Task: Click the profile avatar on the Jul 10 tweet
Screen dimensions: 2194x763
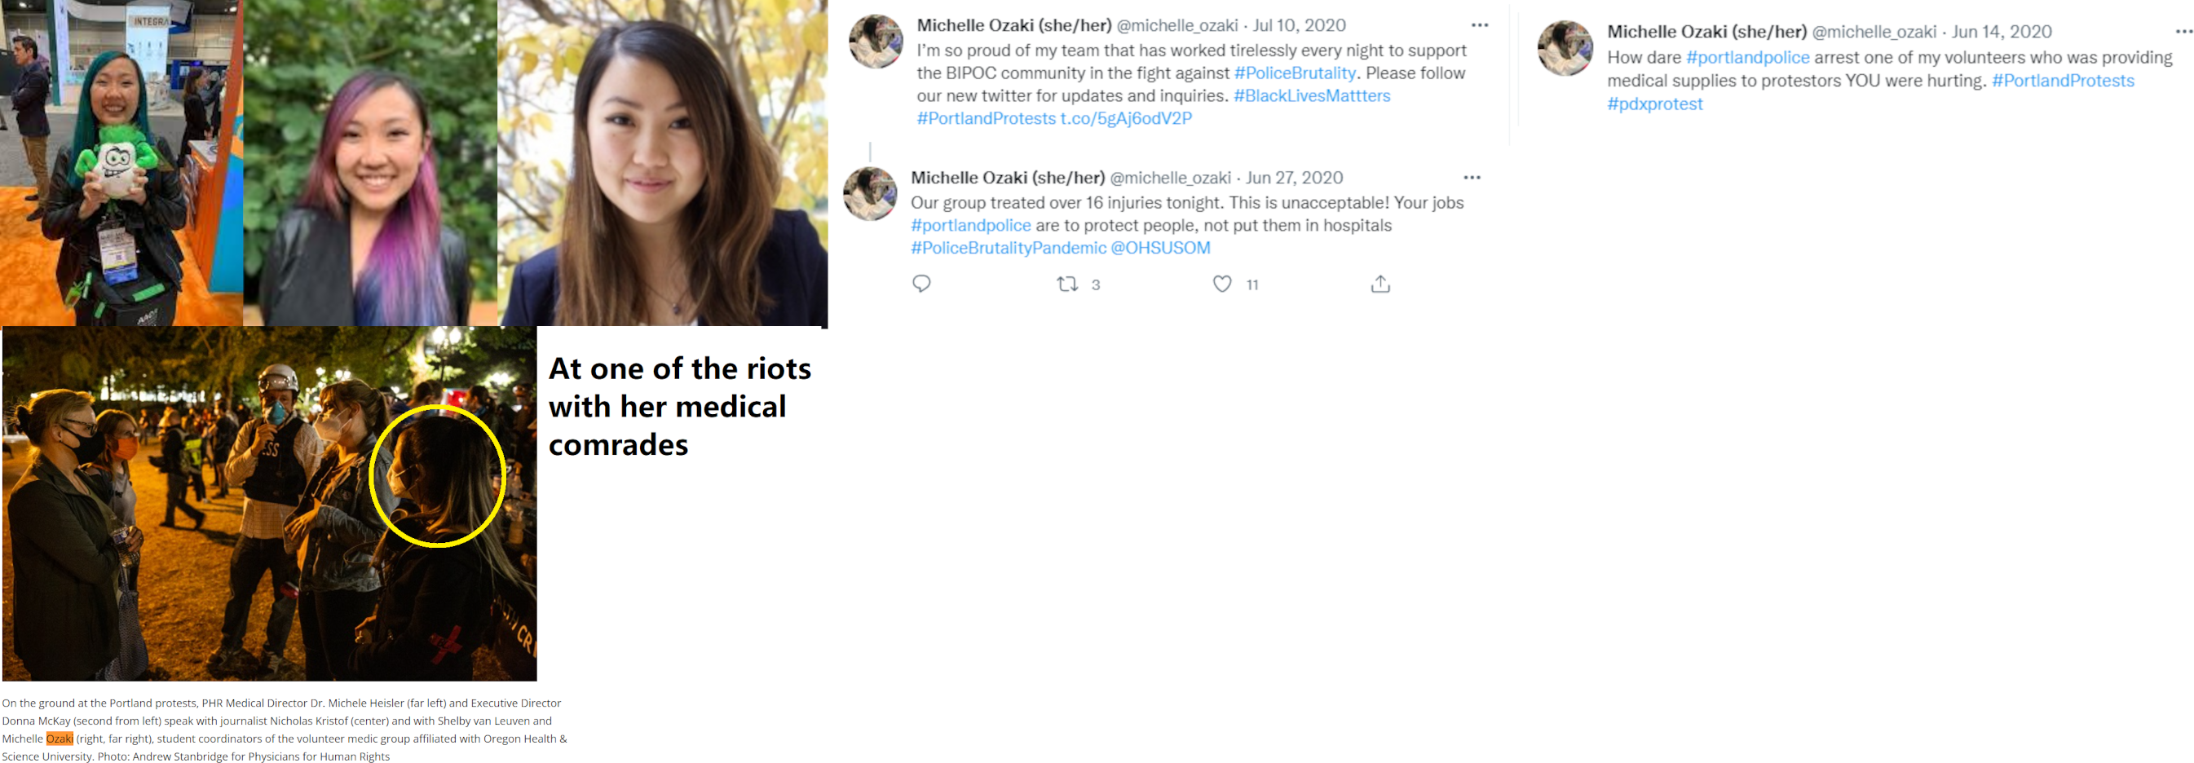Action: 876,42
